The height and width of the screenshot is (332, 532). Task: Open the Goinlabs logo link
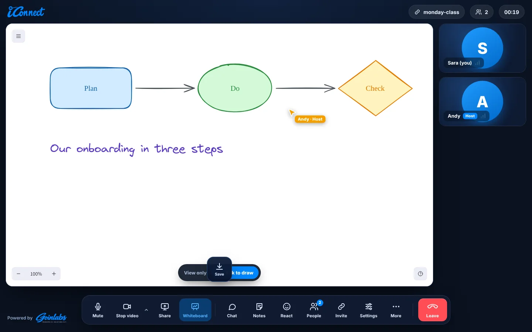coord(51,318)
